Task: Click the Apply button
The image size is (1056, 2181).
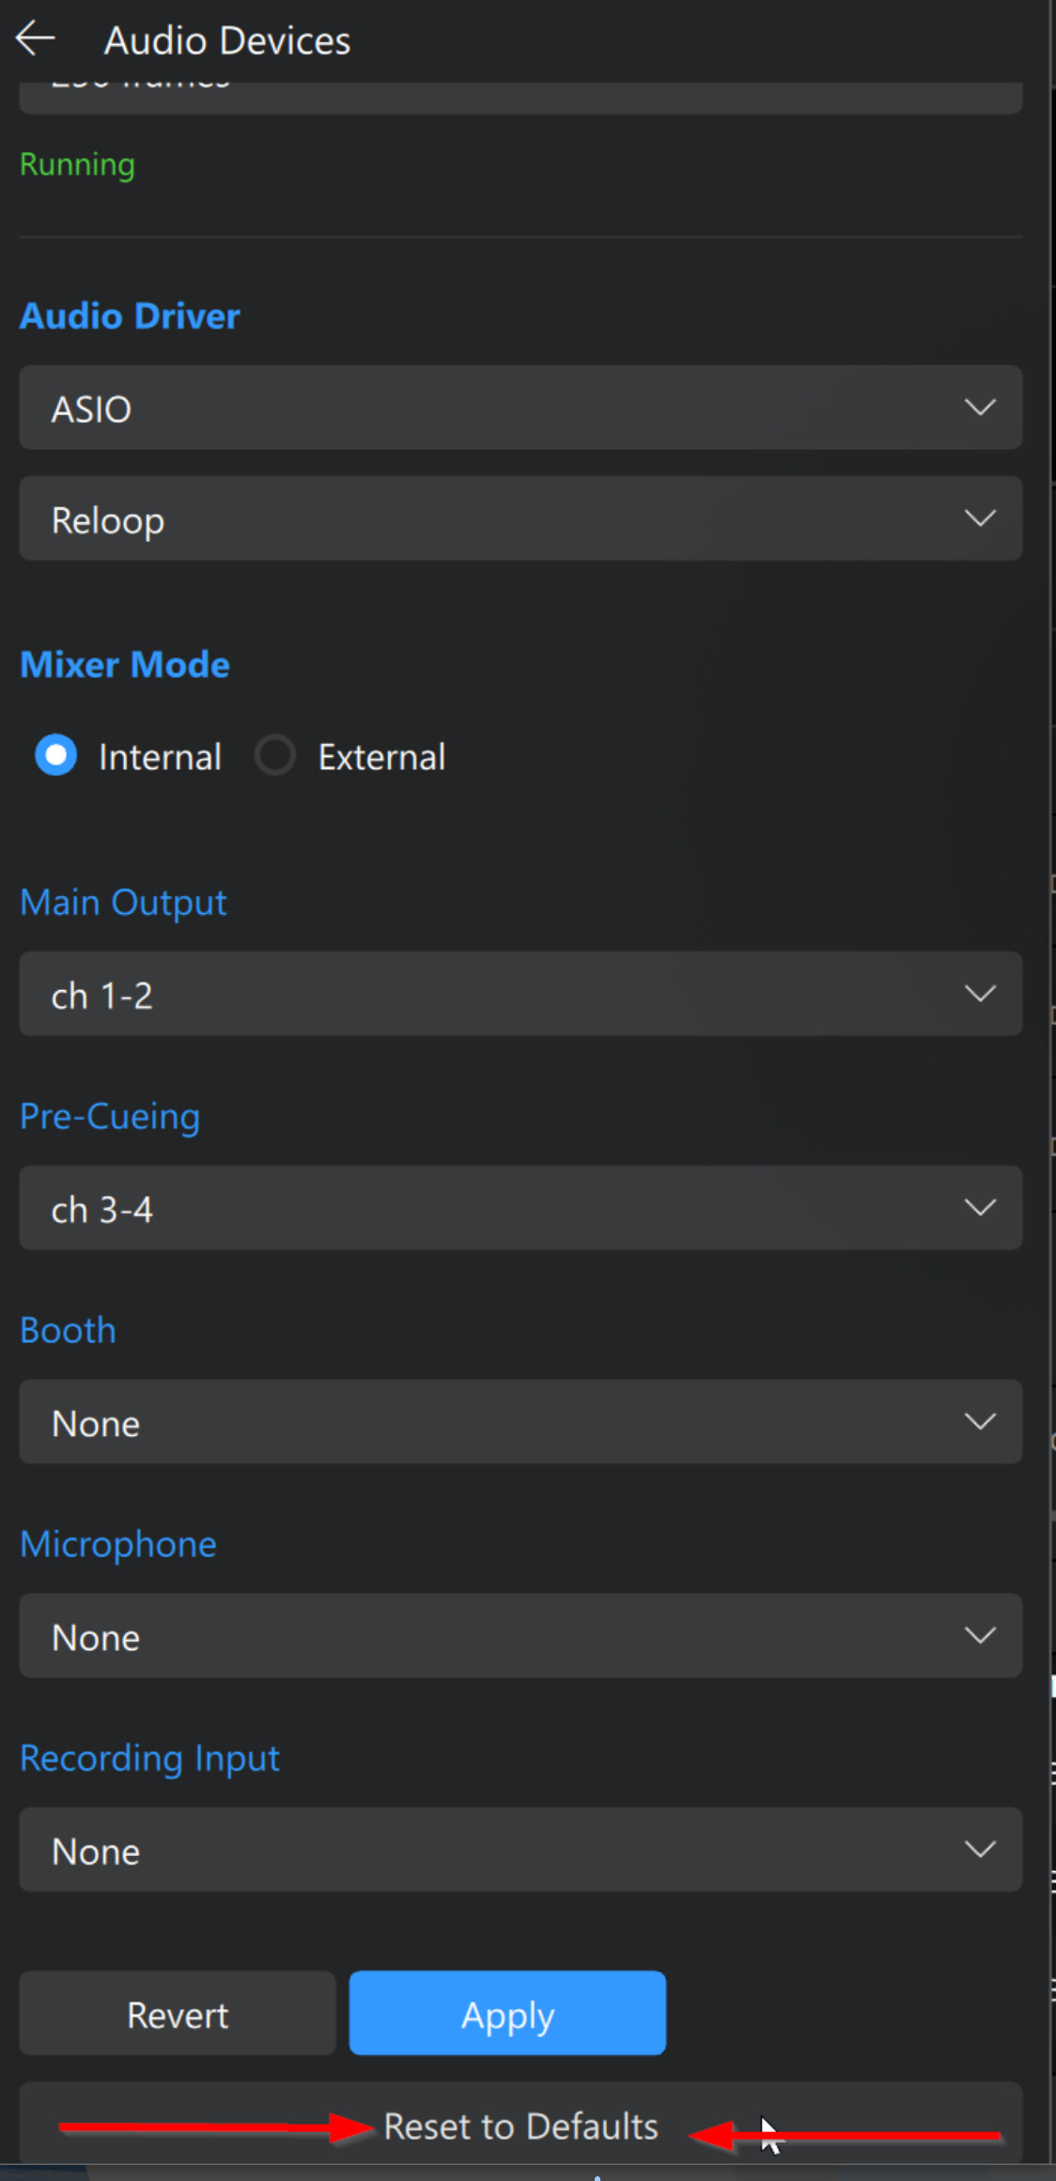Action: 507,2014
